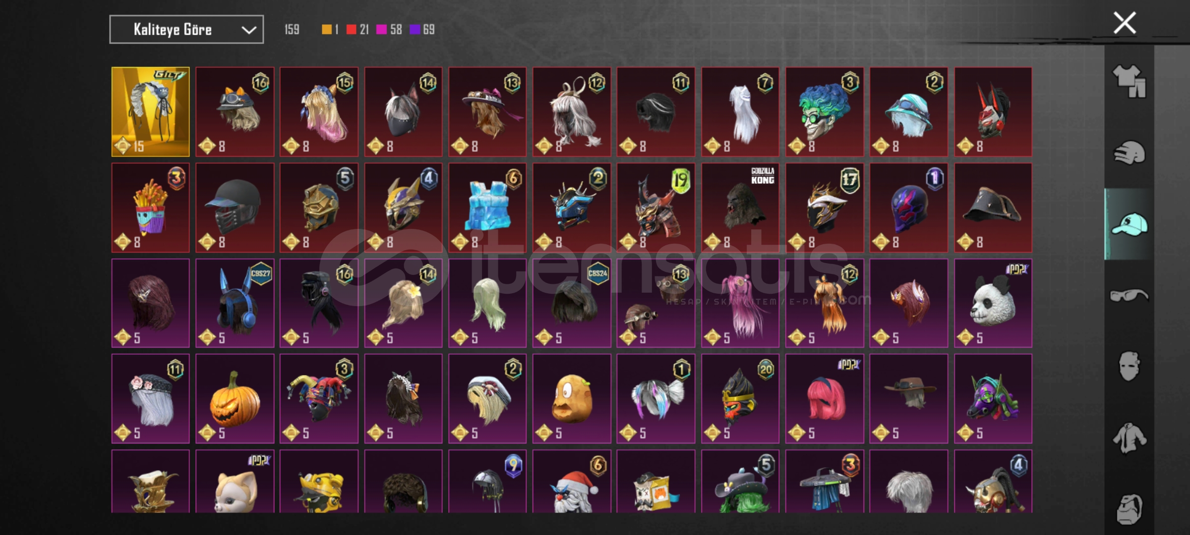Select the Godzilla Kong gorilla mask
Image resolution: width=1190 pixels, height=535 pixels.
coord(740,208)
